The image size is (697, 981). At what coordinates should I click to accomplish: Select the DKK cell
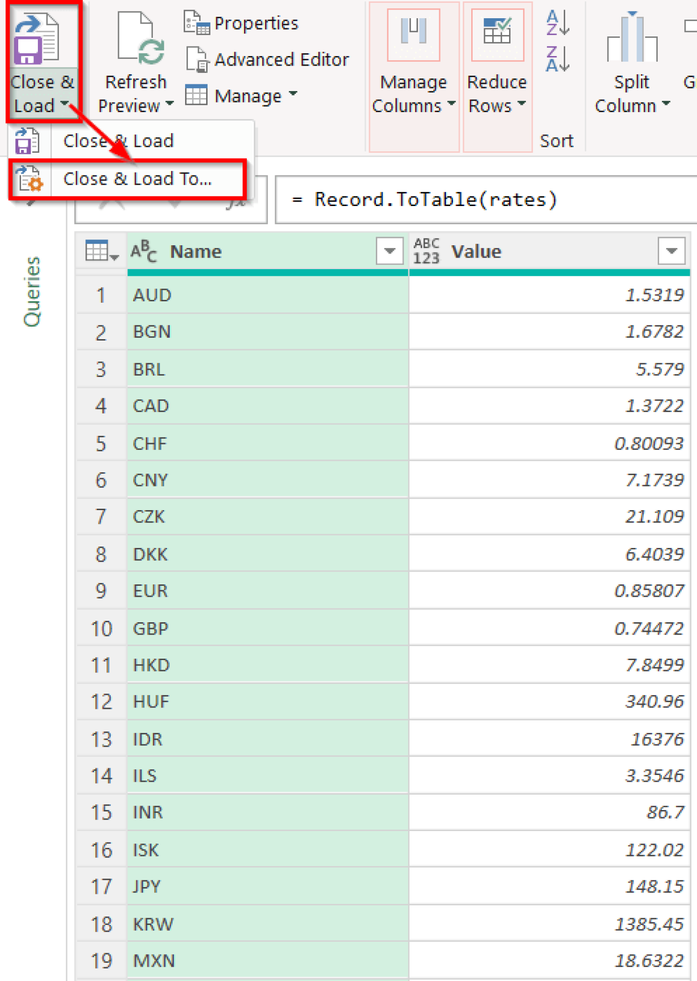click(x=267, y=554)
